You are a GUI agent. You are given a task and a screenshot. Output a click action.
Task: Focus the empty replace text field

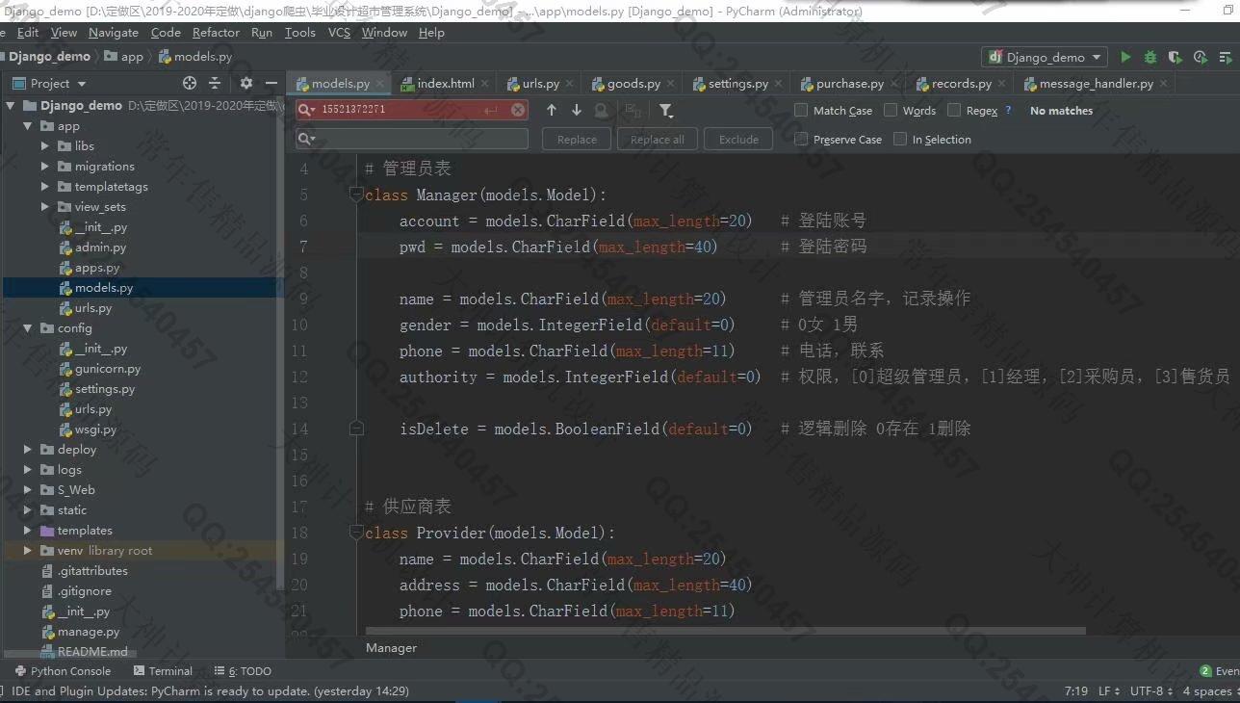click(x=413, y=139)
